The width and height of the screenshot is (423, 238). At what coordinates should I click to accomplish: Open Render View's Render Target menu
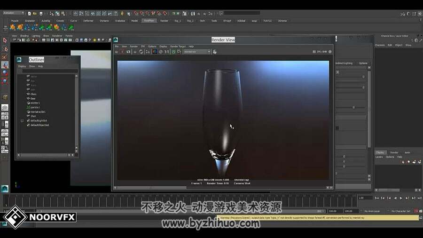point(178,47)
